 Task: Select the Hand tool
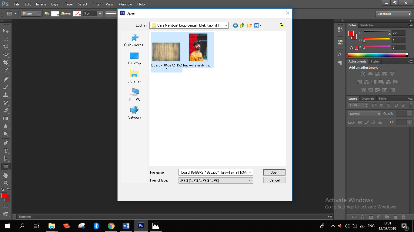pos(6,175)
